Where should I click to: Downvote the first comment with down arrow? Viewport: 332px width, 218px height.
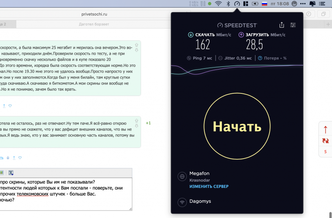pos(136,50)
